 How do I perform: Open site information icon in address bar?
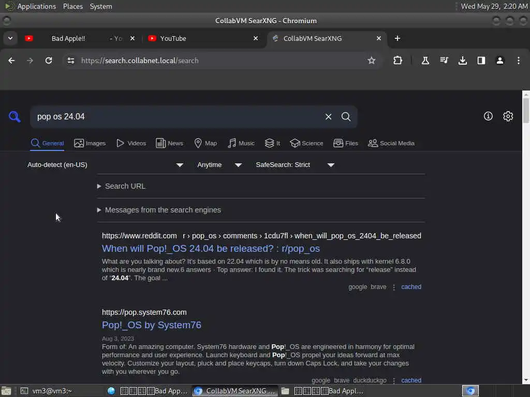tap(71, 61)
